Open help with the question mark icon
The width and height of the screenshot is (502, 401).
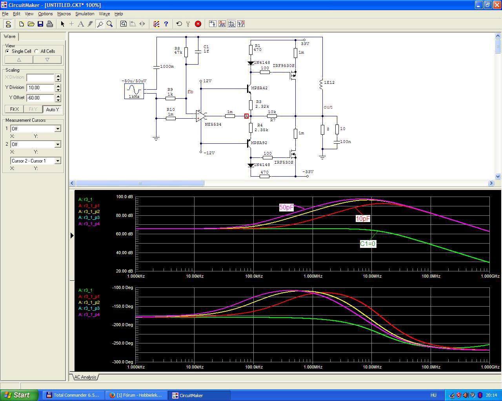point(166,24)
